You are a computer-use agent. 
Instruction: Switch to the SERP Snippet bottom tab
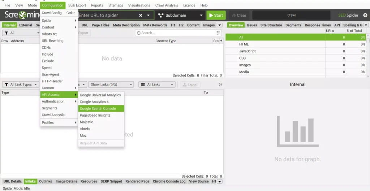[x=111, y=181]
